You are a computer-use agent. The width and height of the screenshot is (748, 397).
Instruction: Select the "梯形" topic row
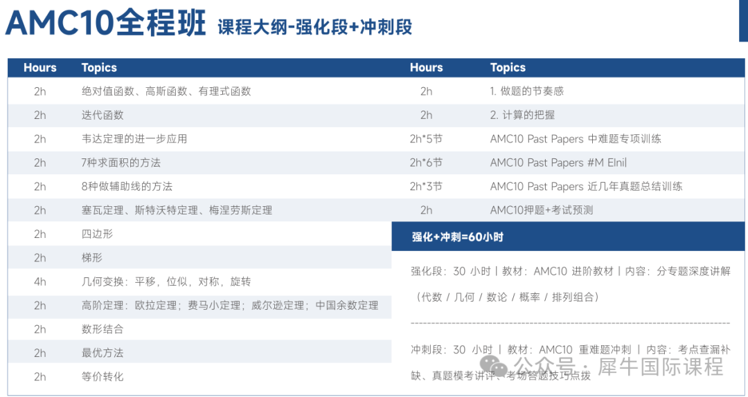199,258
